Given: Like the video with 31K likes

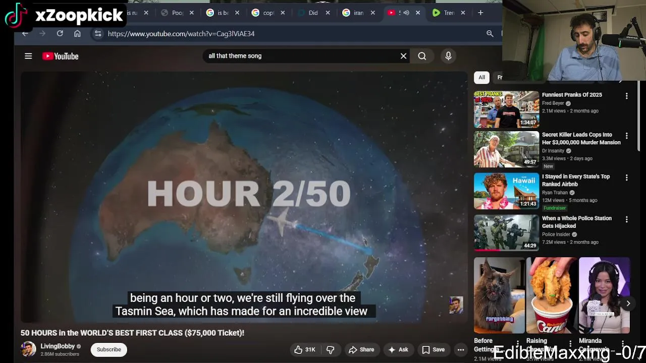Looking at the screenshot, I should [x=305, y=349].
